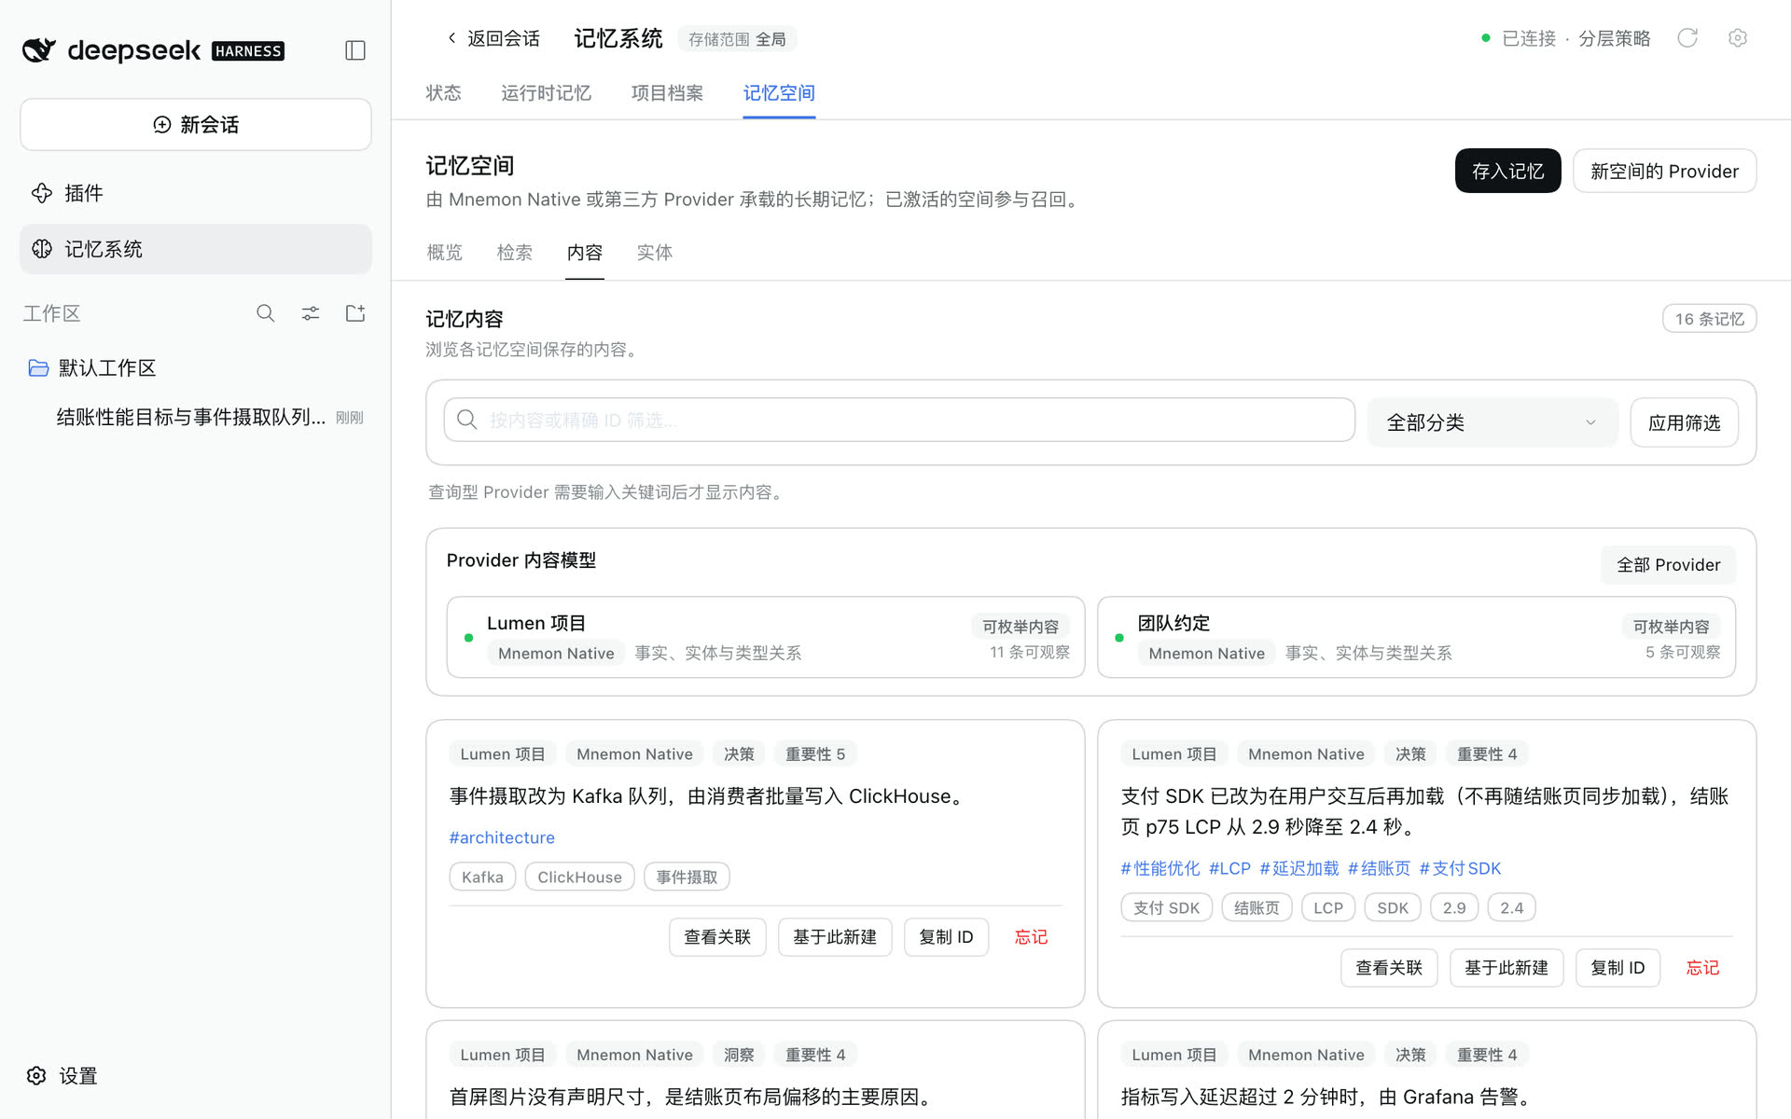Focus the content or ID filter field

[x=899, y=421]
